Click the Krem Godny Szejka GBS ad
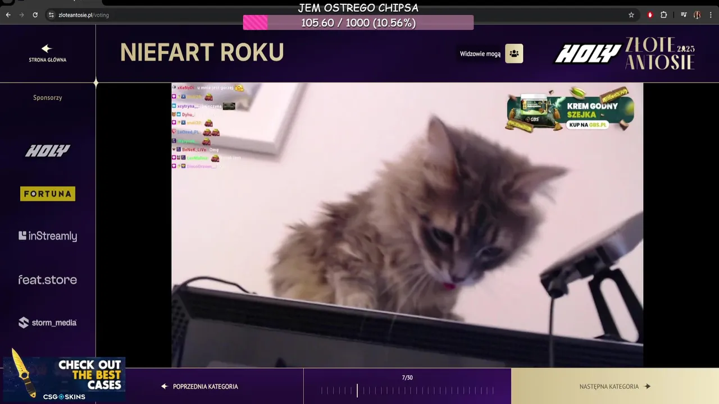 [x=570, y=111]
